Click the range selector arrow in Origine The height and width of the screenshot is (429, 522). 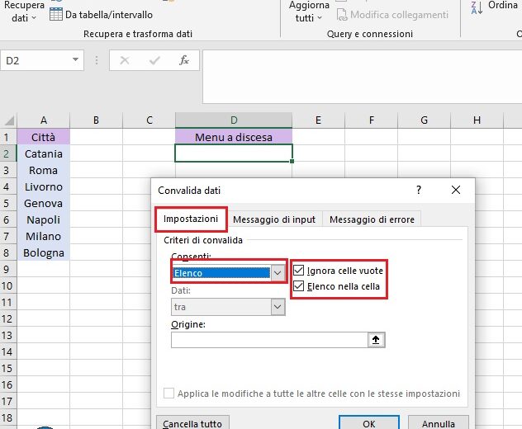pyautogui.click(x=377, y=340)
